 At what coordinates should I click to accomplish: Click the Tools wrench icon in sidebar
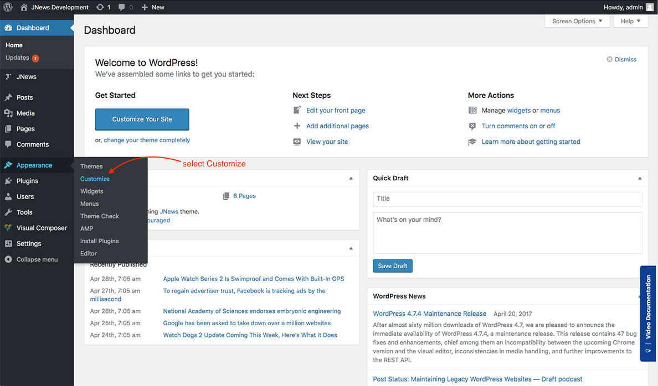(8, 212)
